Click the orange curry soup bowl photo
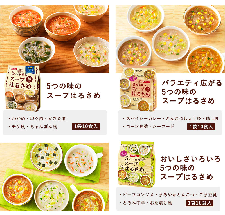Viewport: 225px width, 215px height. coord(205,60)
